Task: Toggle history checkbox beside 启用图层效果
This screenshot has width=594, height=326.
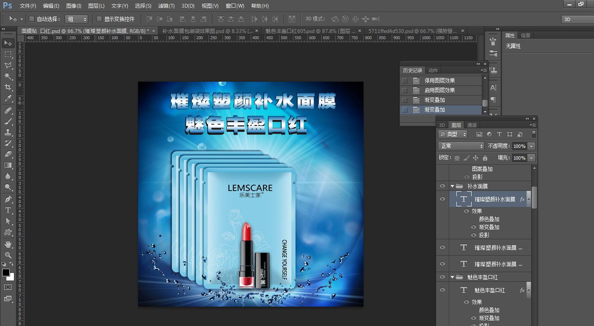Action: point(405,90)
